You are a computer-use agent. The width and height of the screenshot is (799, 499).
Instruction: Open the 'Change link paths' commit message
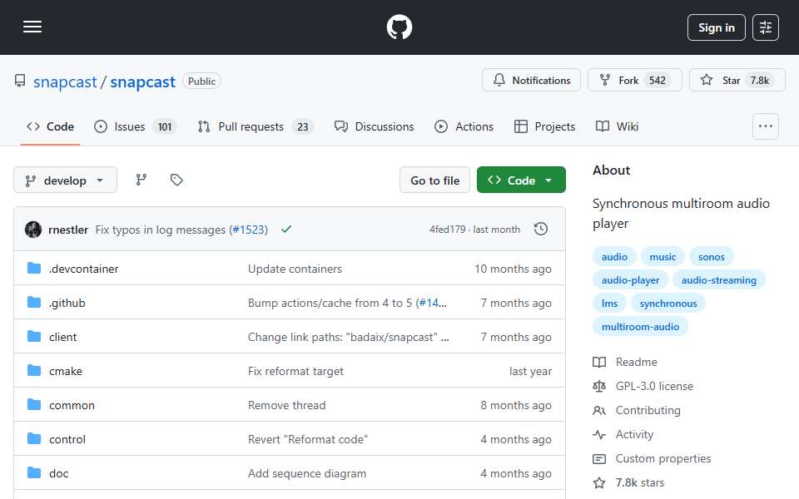(x=349, y=337)
